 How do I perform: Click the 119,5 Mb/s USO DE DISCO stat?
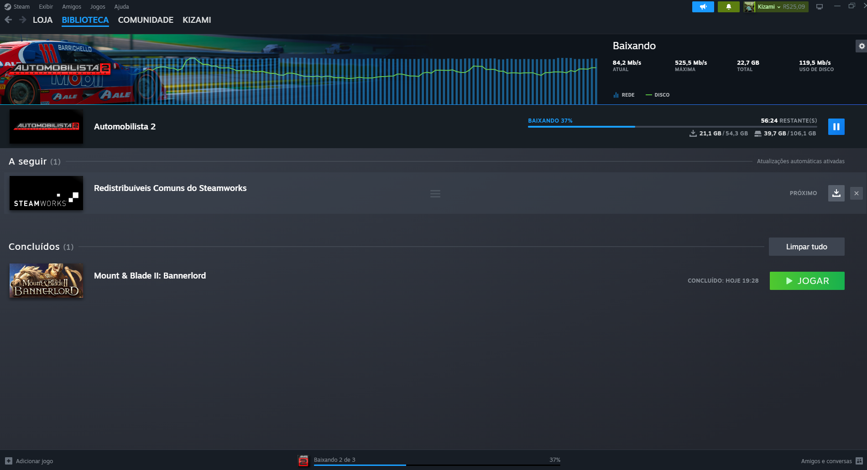tap(816, 66)
